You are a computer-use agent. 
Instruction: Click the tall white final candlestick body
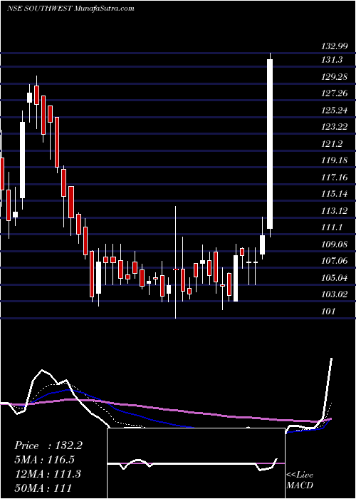tap(270, 144)
